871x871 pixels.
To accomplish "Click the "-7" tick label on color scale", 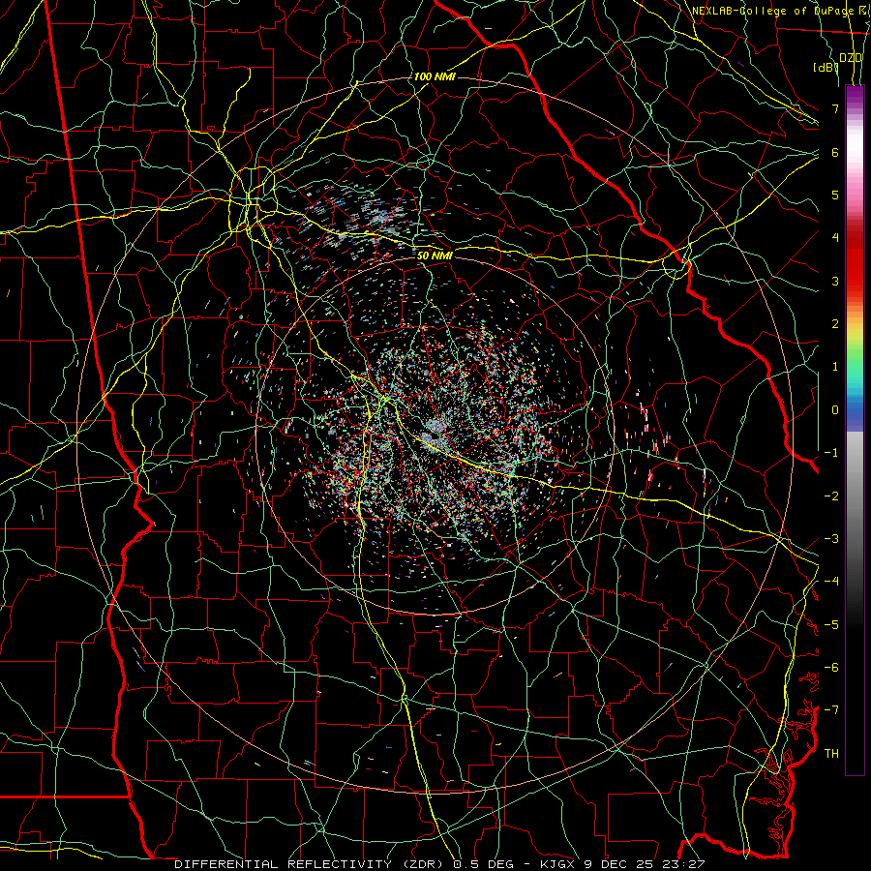I will click(x=831, y=710).
